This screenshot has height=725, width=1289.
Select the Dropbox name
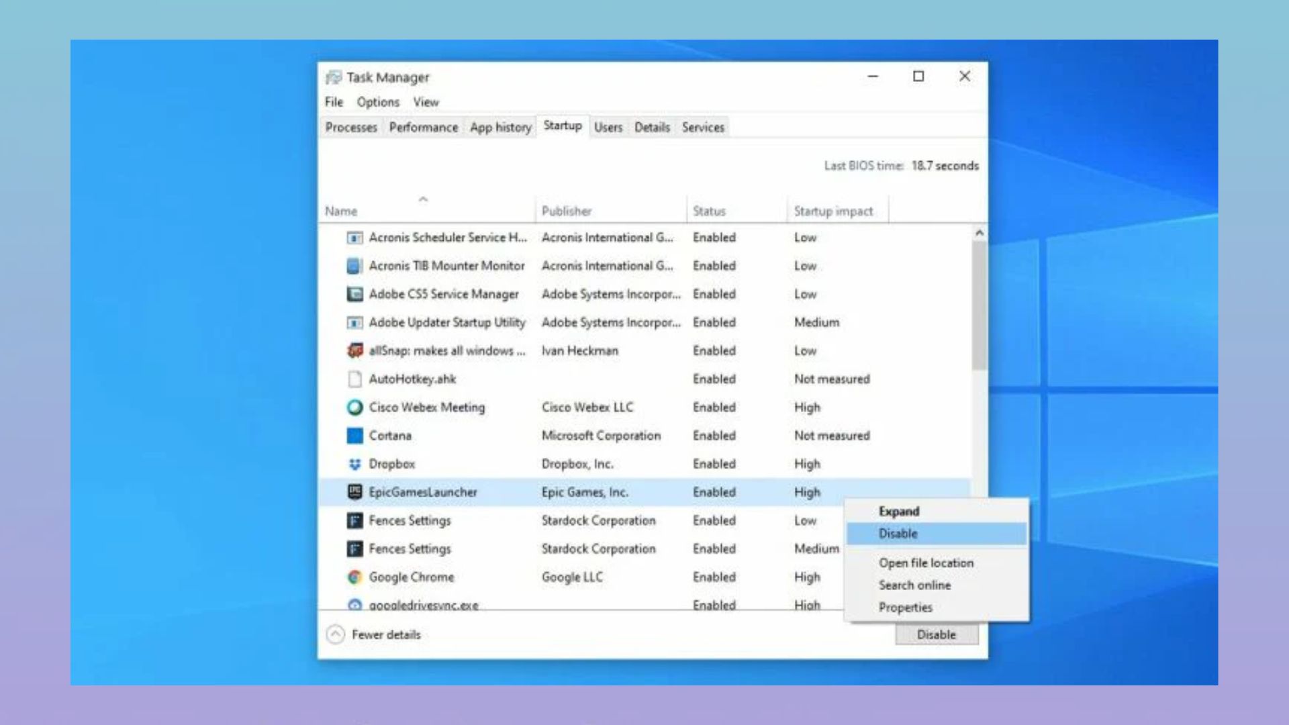[391, 465]
